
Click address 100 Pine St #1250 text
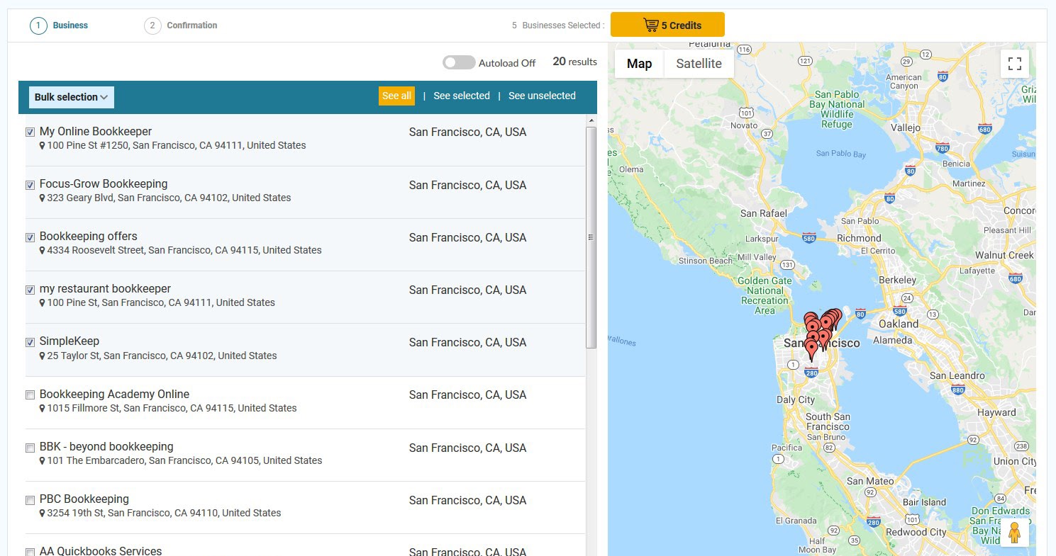click(x=177, y=145)
